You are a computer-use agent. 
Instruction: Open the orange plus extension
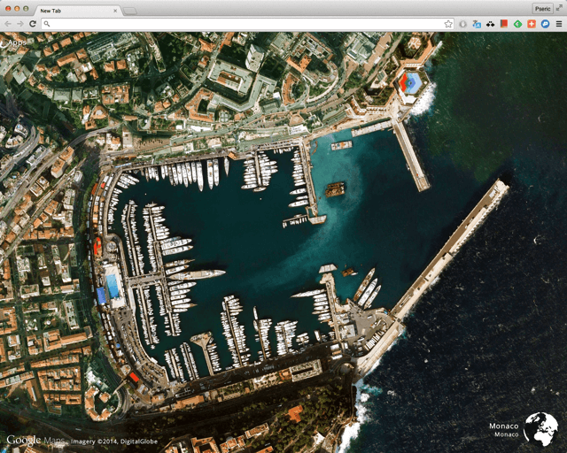tap(532, 24)
